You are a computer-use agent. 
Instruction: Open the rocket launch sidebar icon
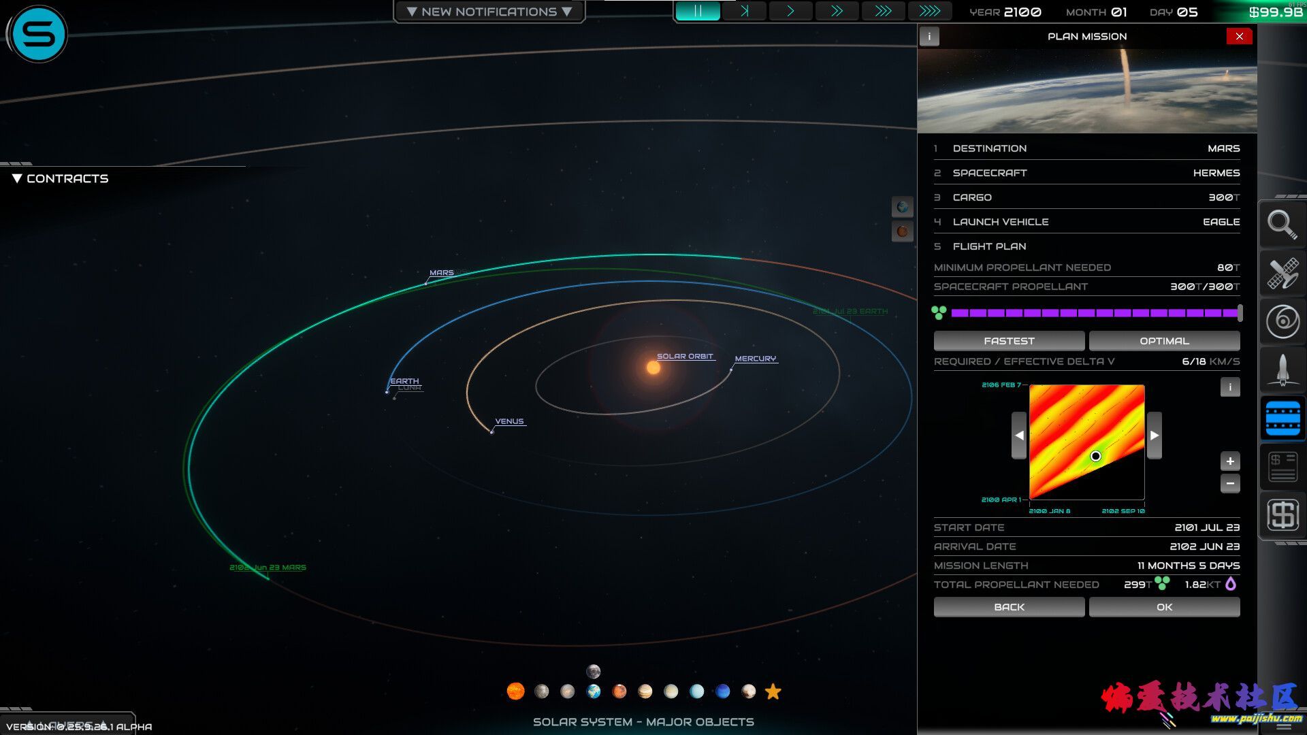click(1282, 370)
